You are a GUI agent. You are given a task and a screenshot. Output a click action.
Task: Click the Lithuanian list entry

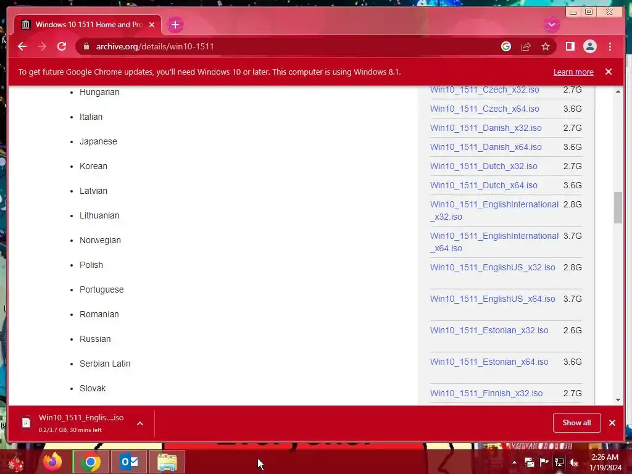[99, 215]
